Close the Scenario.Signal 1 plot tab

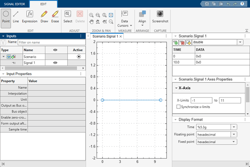point(121,36)
